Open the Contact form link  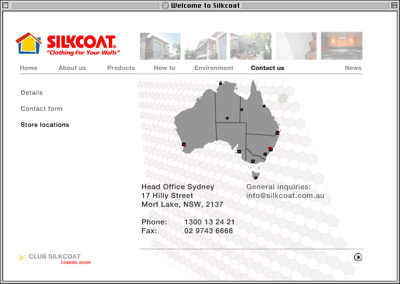coord(41,109)
